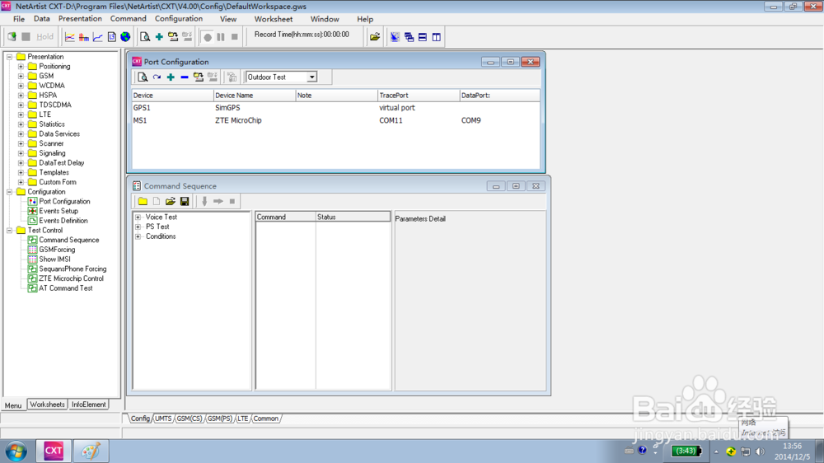The image size is (824, 463).
Task: Expand the LTE folder in tree
Action: tap(21, 115)
